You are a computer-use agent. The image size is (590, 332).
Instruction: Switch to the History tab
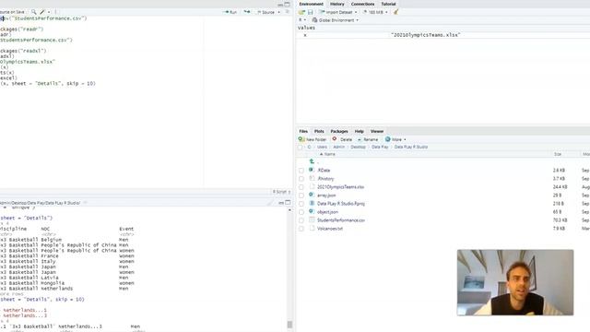(x=336, y=4)
